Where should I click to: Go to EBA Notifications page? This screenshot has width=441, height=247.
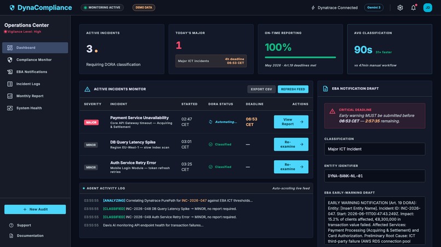tap(35, 72)
